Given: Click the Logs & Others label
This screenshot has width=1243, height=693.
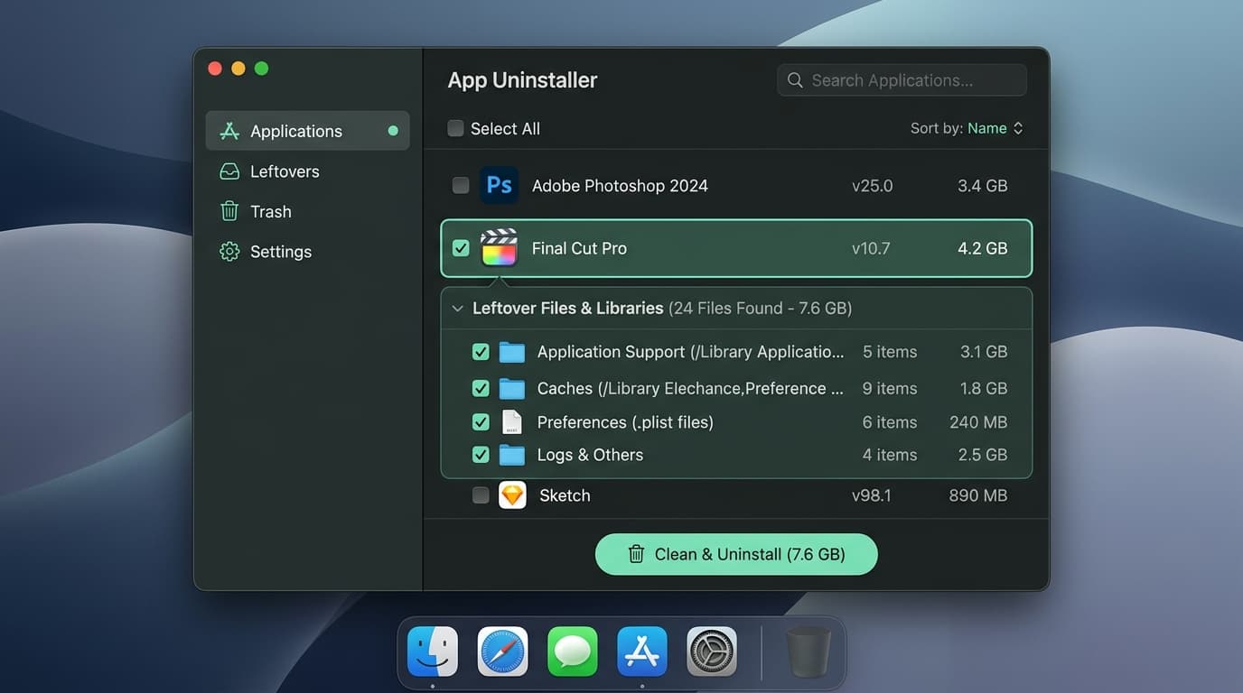Looking at the screenshot, I should click(x=590, y=455).
